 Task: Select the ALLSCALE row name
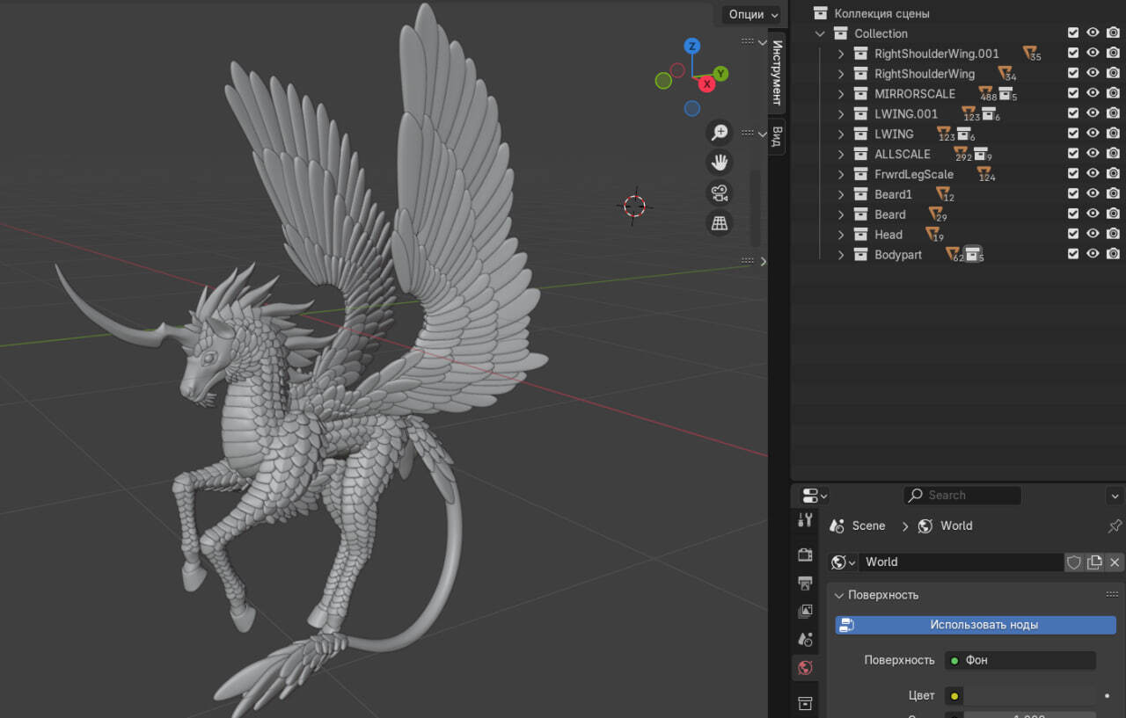click(903, 154)
